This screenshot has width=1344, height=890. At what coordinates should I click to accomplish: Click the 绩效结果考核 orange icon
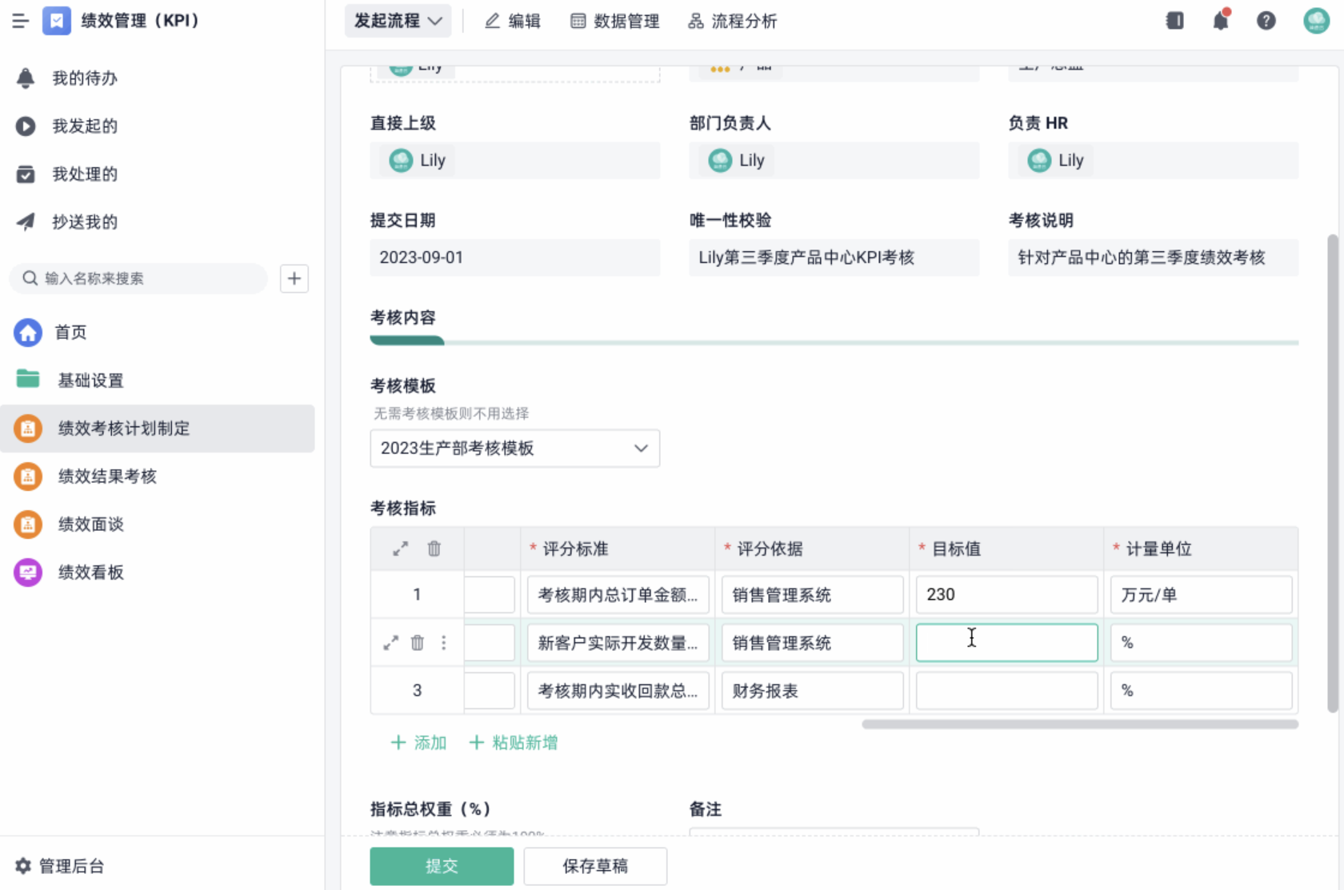coord(28,477)
